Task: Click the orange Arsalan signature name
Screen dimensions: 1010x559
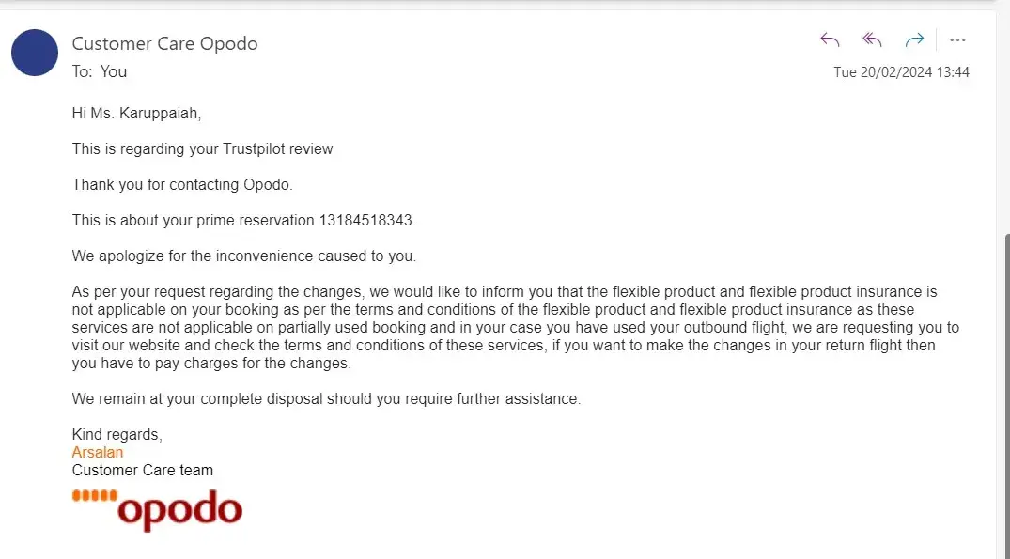Action: pyautogui.click(x=97, y=452)
